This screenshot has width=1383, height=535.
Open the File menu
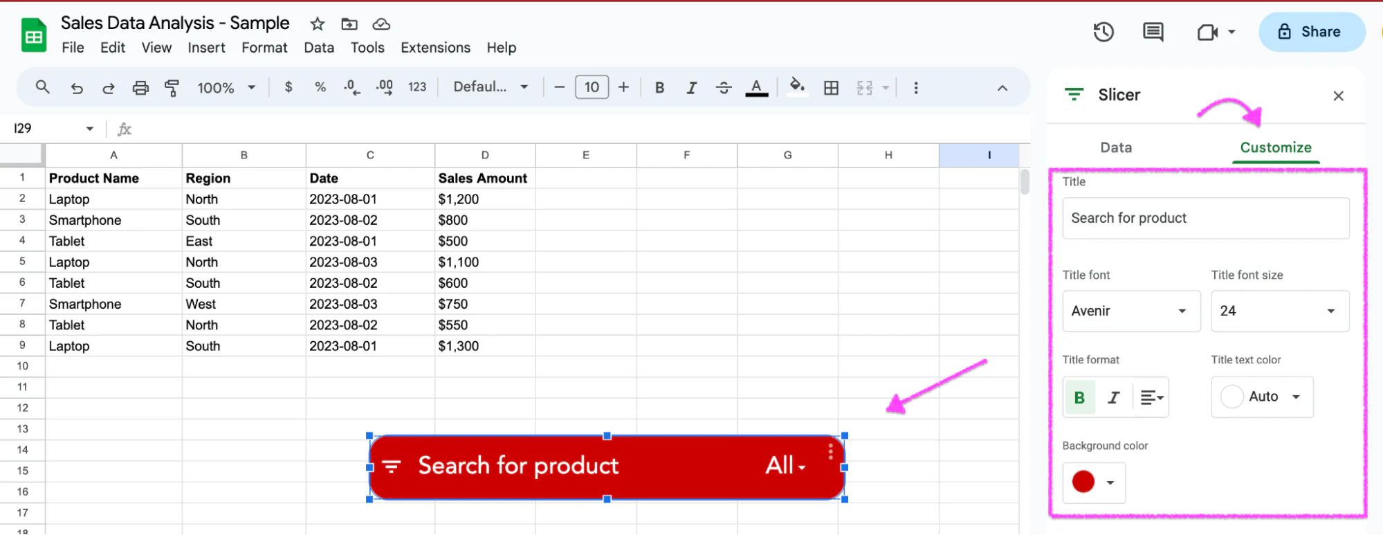pos(73,48)
